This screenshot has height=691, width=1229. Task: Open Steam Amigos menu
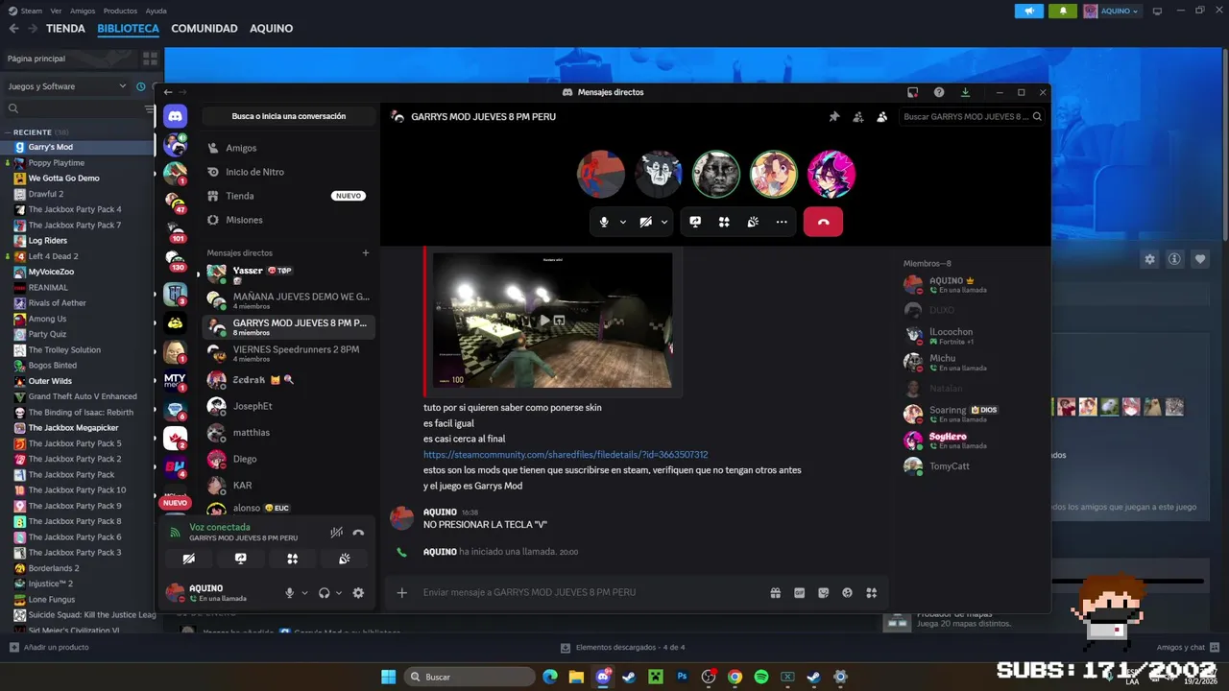coord(83,11)
